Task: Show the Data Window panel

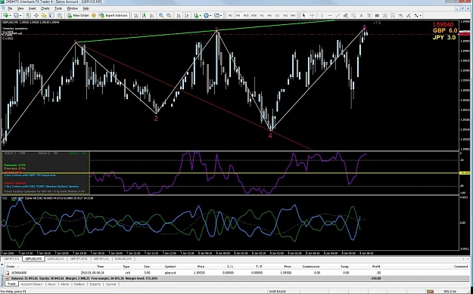Action: (x=36, y=15)
